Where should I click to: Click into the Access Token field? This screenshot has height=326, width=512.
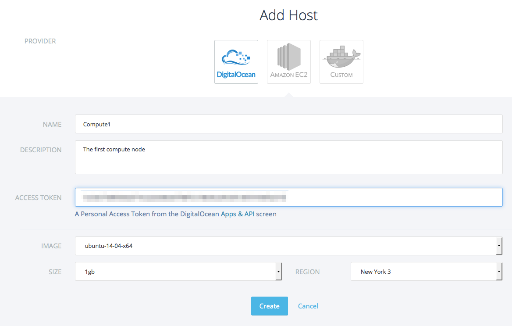(x=288, y=197)
